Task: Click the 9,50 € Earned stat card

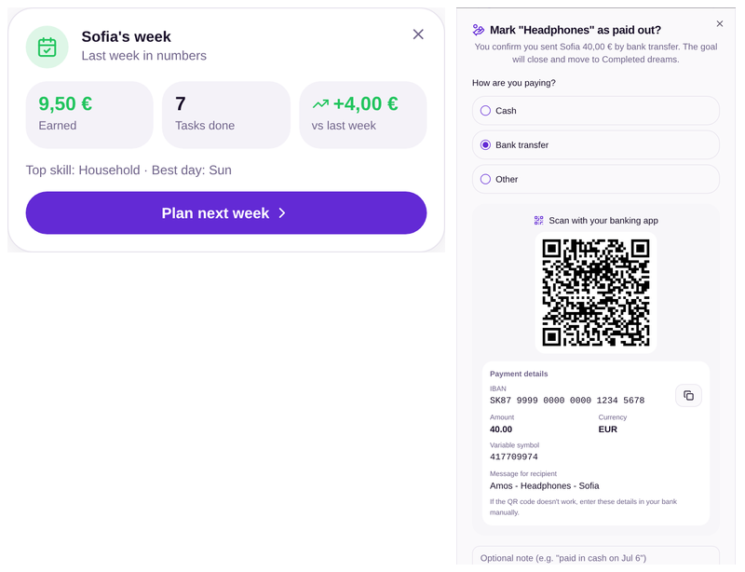Action: click(x=89, y=115)
